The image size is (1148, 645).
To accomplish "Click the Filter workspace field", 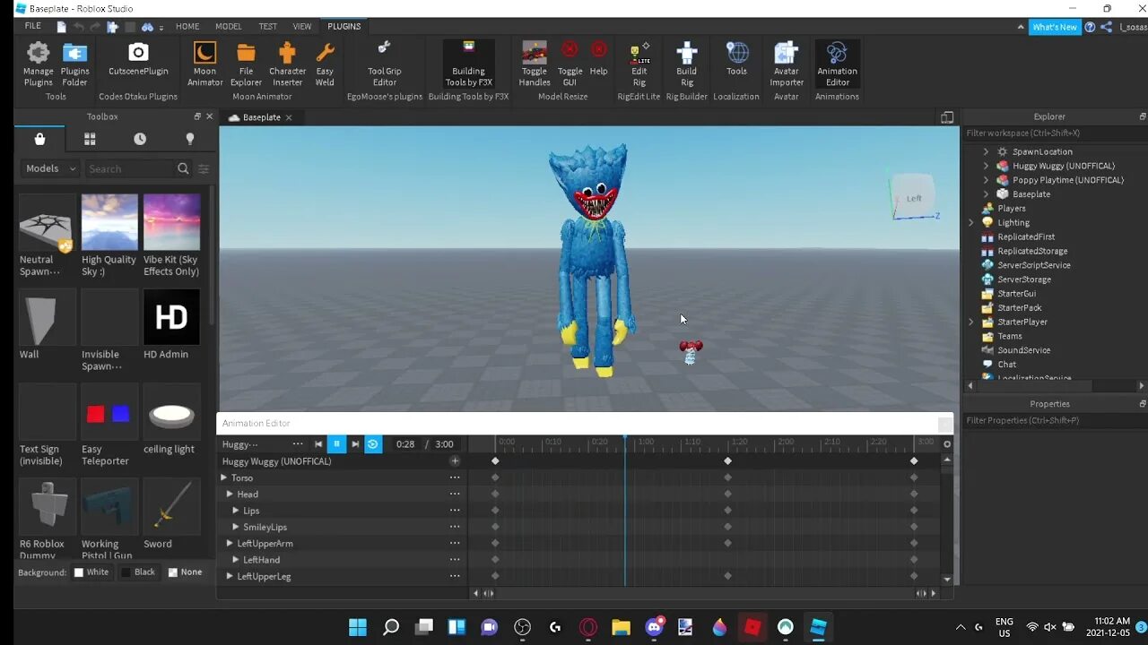I will [1055, 133].
